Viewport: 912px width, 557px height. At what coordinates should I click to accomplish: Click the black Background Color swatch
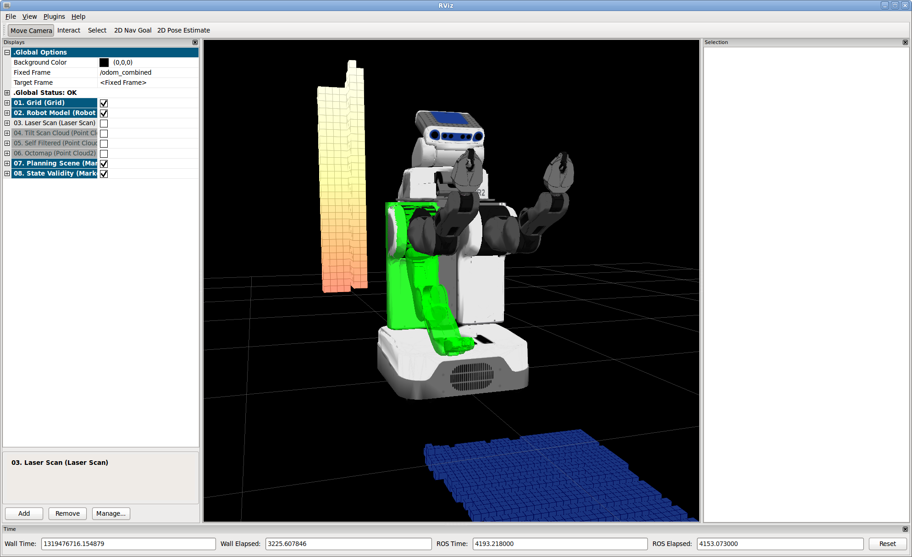[x=104, y=62]
